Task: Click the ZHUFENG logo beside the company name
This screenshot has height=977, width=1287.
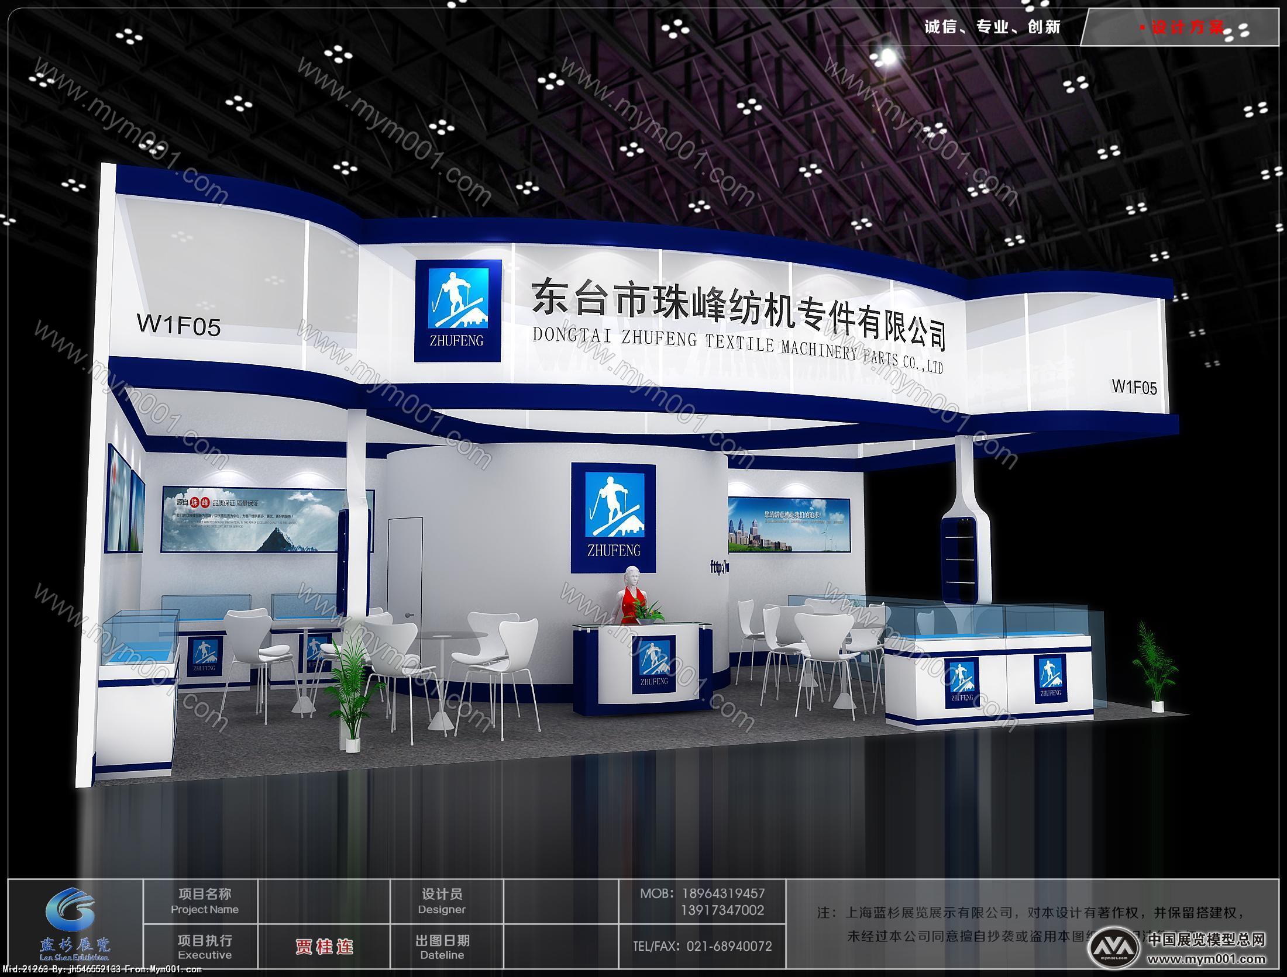Action: pyautogui.click(x=458, y=311)
